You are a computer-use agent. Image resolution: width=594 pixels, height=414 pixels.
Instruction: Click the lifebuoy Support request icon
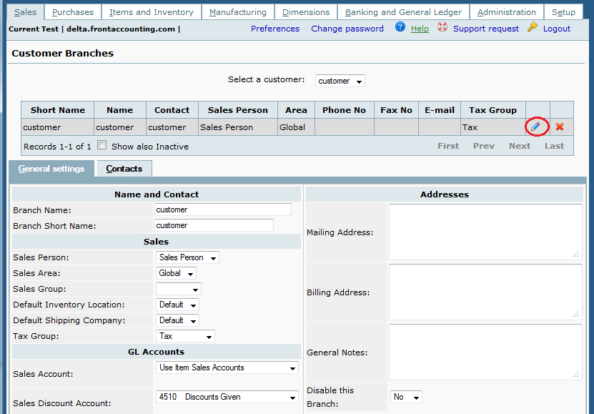coord(442,27)
